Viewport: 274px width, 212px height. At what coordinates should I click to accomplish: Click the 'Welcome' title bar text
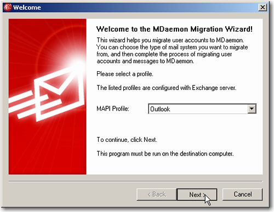coord(27,8)
